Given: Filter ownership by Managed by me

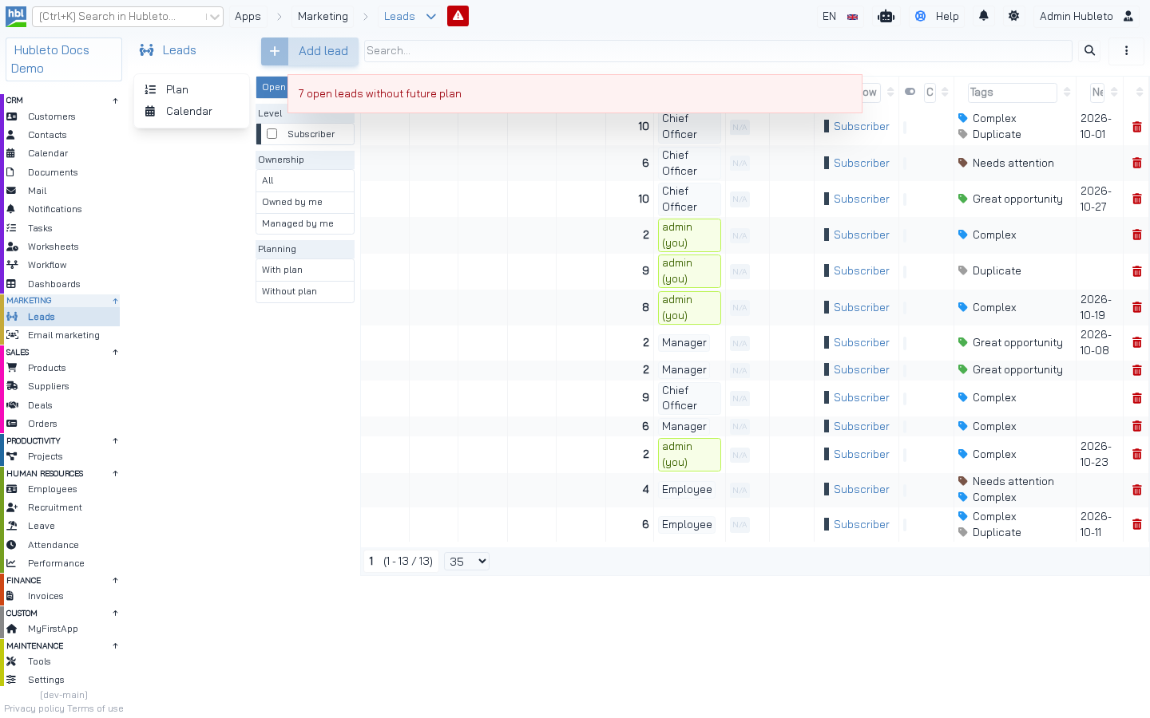Looking at the screenshot, I should tap(305, 224).
